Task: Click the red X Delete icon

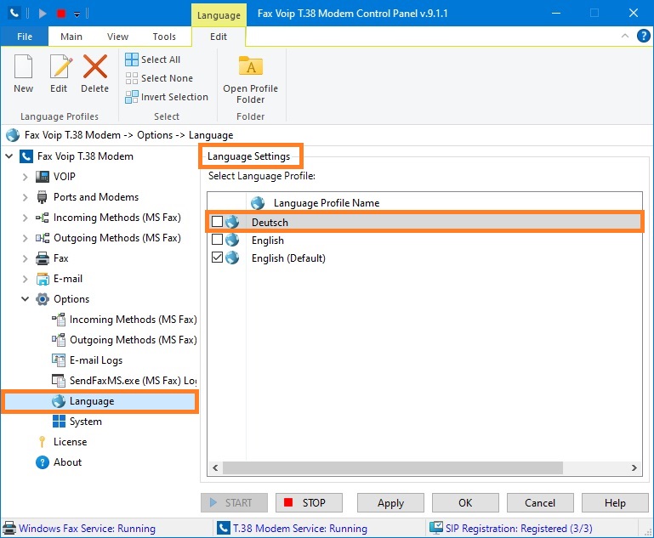Action: (x=95, y=66)
